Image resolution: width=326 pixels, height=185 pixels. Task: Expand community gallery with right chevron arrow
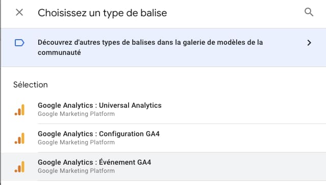pyautogui.click(x=309, y=43)
